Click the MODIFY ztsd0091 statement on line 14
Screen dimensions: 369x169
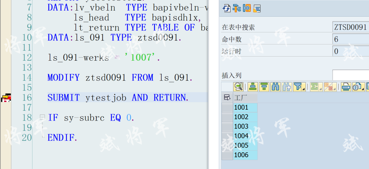(x=120, y=77)
